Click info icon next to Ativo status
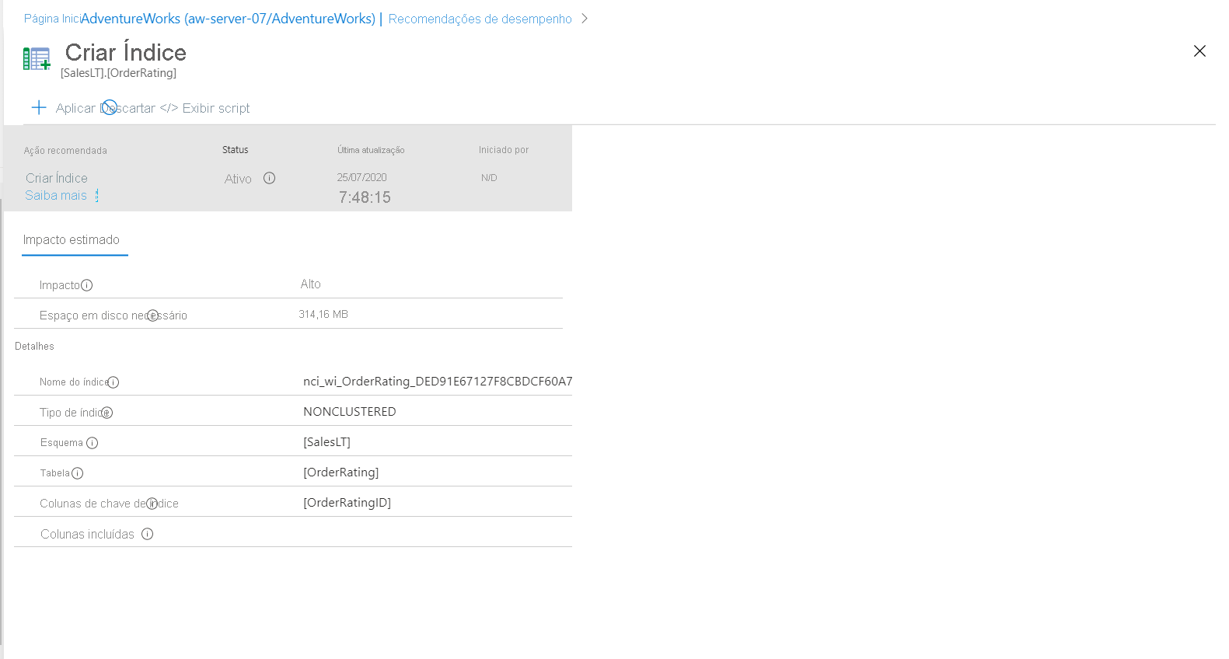 point(269,178)
